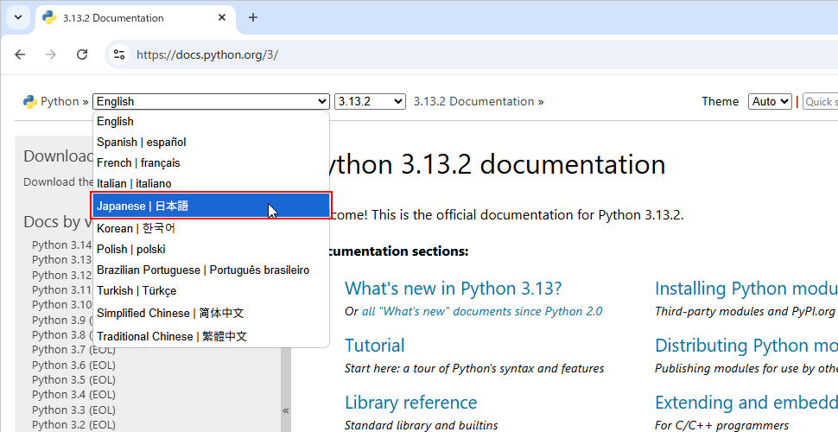
Task: Open a new tab with the plus icon
Action: click(x=253, y=17)
